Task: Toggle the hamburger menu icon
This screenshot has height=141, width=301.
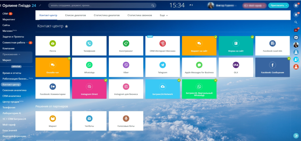Action: pyautogui.click(x=1, y=5)
